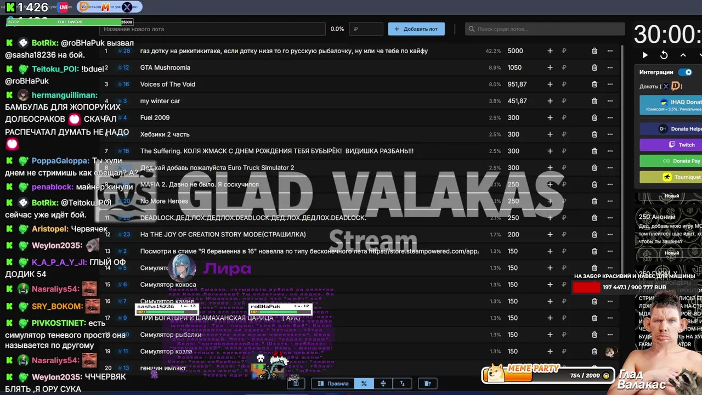Click the Симулятор кокоса lot name
Image resolution: width=702 pixels, height=395 pixels.
168,285
